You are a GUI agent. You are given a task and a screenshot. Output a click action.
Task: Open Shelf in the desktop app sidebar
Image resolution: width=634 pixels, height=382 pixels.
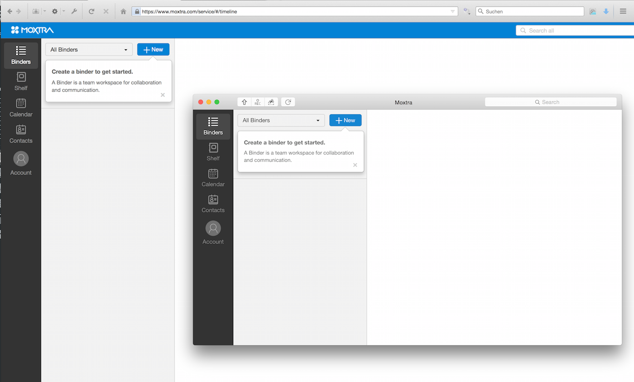(x=213, y=152)
